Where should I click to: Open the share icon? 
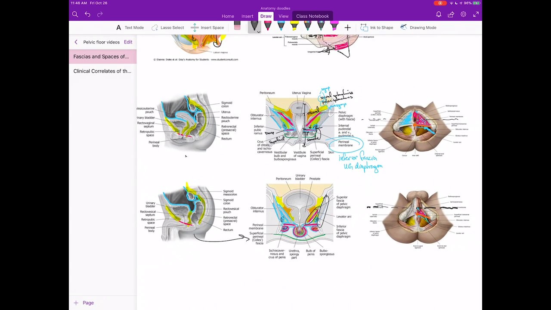(x=451, y=15)
